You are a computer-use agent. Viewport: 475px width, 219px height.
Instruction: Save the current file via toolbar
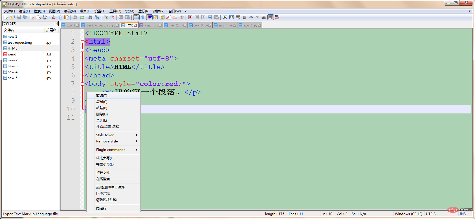coord(19,17)
